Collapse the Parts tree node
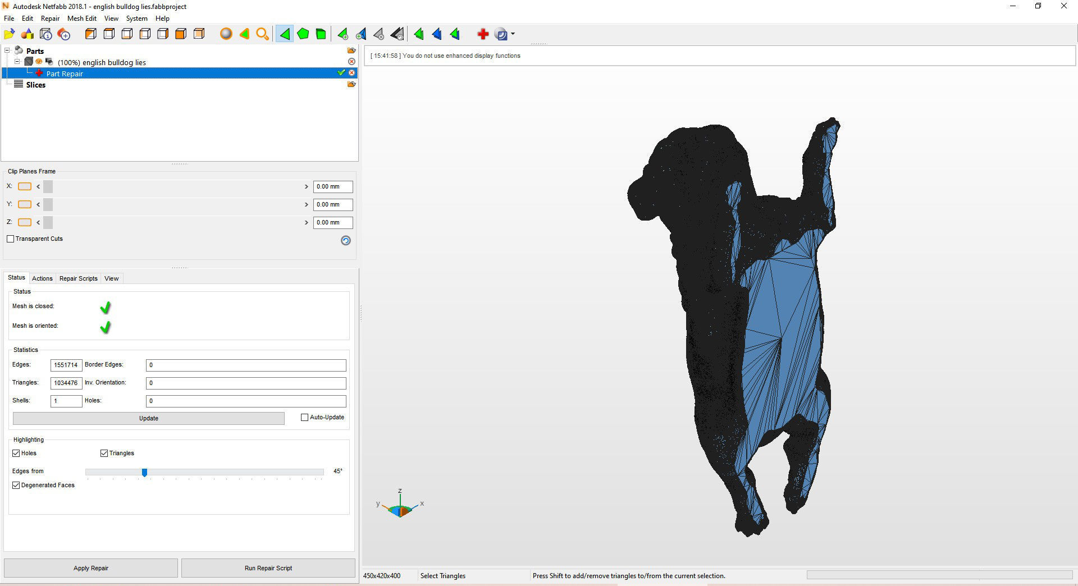1078x586 pixels. (x=7, y=51)
